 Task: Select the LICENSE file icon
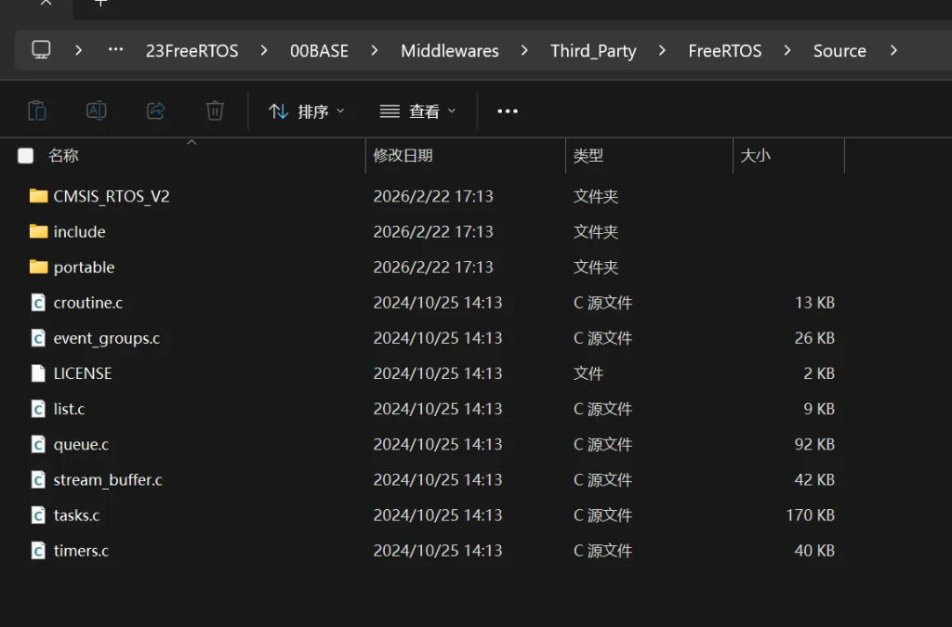(x=38, y=373)
